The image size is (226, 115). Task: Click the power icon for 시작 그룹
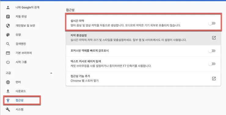[x=8, y=62]
